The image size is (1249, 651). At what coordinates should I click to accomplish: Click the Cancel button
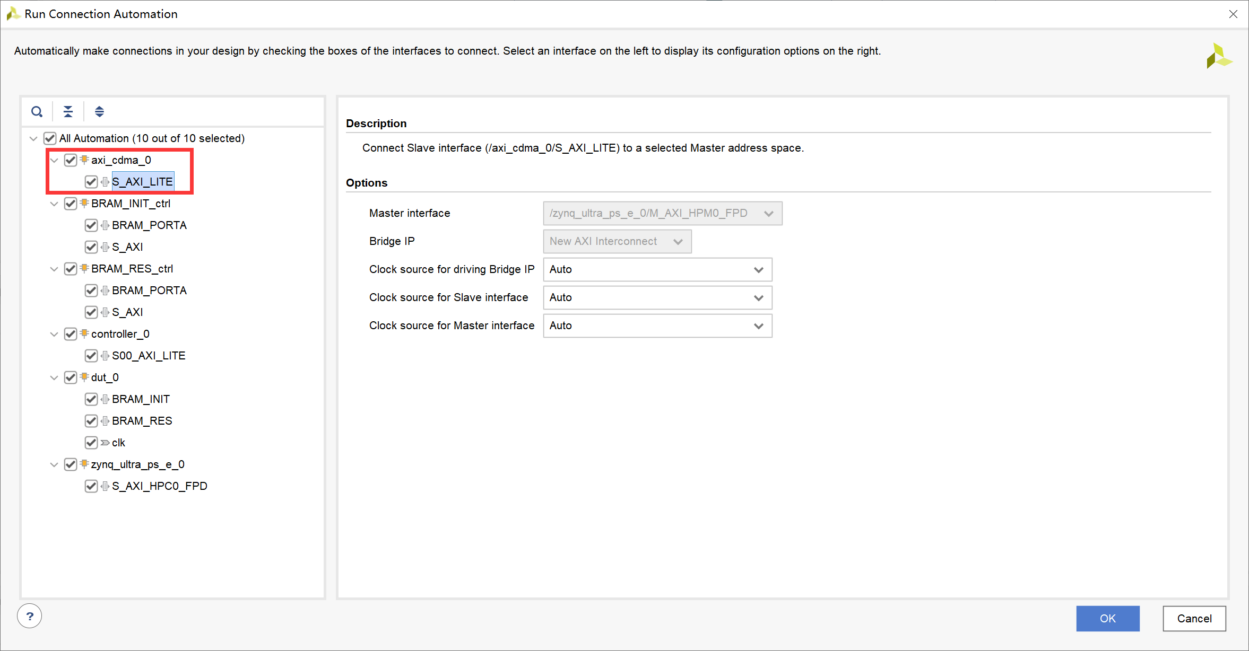coord(1194,618)
